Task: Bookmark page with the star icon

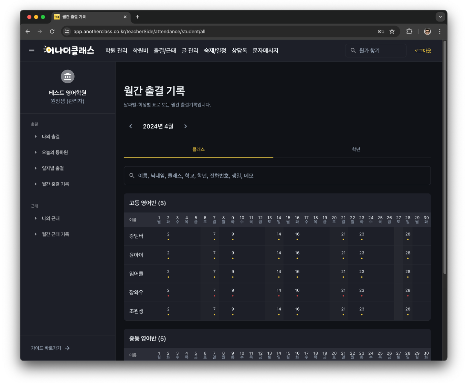Action: click(392, 31)
